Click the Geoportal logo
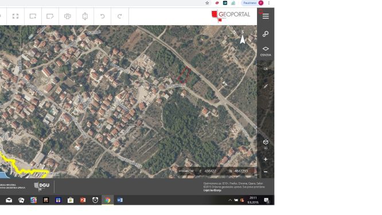 pos(231,16)
